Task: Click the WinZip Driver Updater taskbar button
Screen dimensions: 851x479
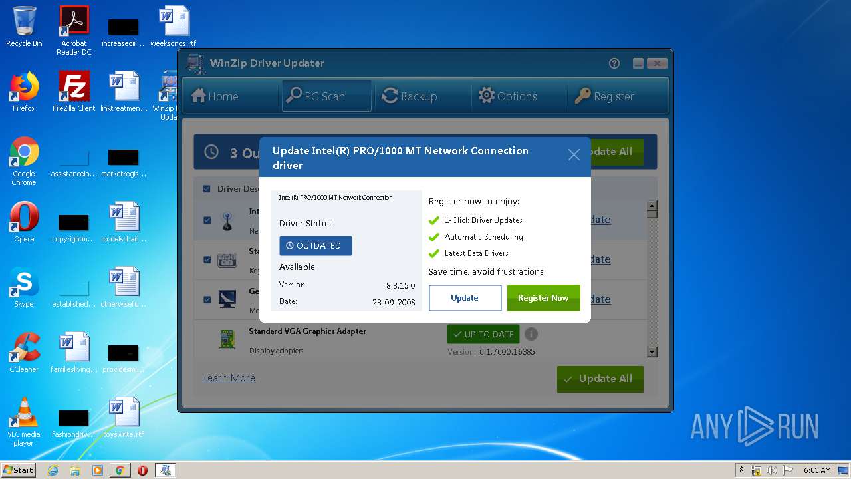Action: point(166,470)
